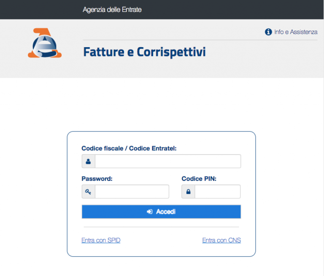Image resolution: width=324 pixels, height=276 pixels.
Task: Click the blue Accedi button
Action: (x=161, y=212)
